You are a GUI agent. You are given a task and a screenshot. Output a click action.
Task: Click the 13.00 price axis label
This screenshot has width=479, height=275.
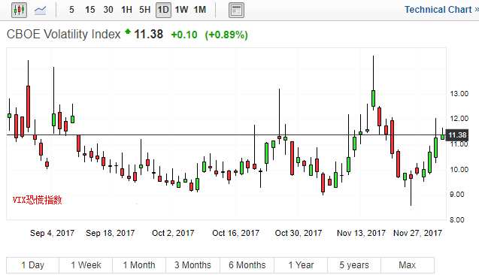point(459,94)
